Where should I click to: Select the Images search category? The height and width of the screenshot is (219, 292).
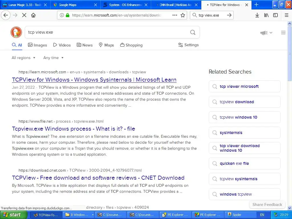(37, 45)
